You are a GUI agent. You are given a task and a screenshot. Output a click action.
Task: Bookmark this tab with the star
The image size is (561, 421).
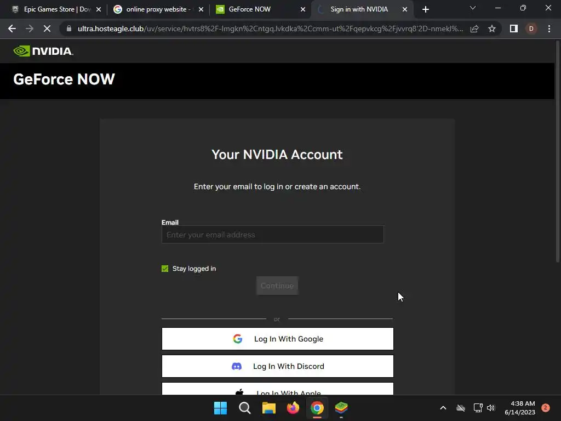point(492,29)
